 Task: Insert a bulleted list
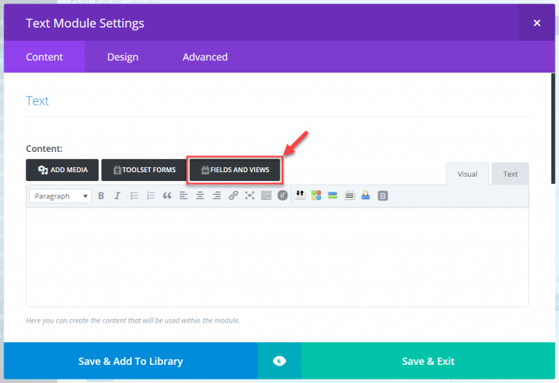[134, 195]
